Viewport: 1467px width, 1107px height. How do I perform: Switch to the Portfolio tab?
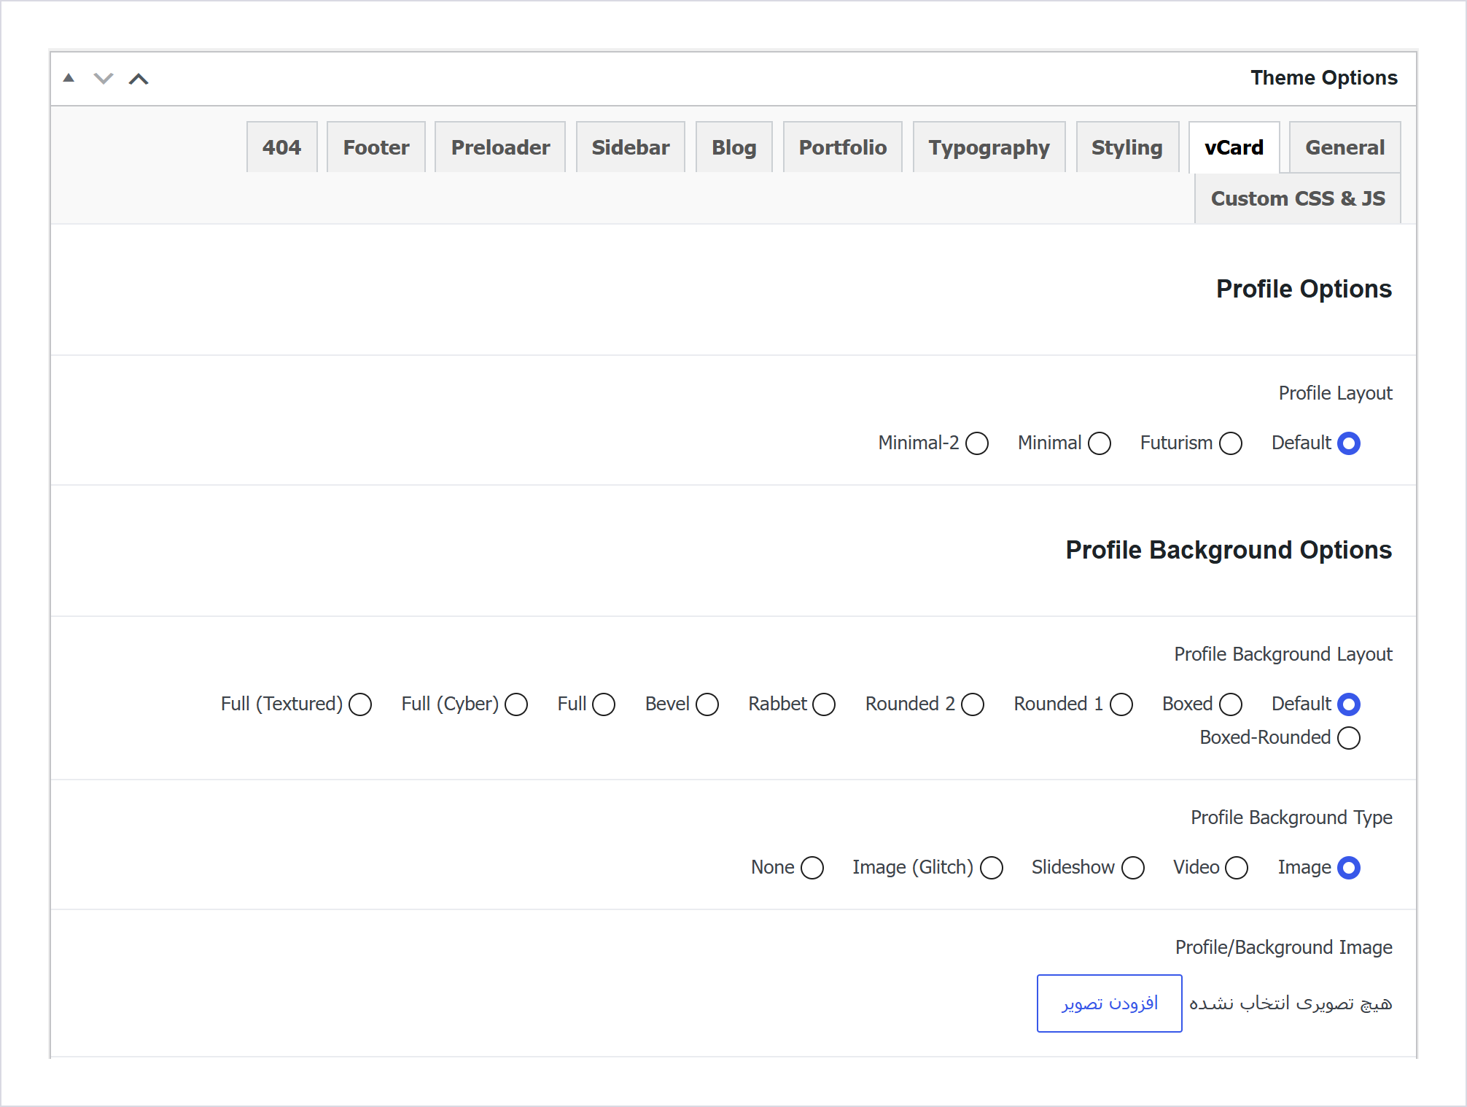click(843, 147)
